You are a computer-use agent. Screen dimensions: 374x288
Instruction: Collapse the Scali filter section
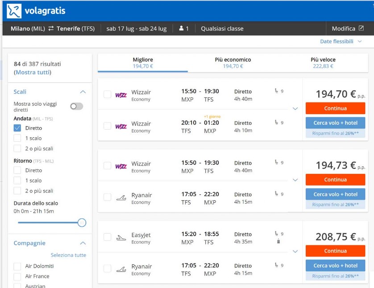point(83,92)
